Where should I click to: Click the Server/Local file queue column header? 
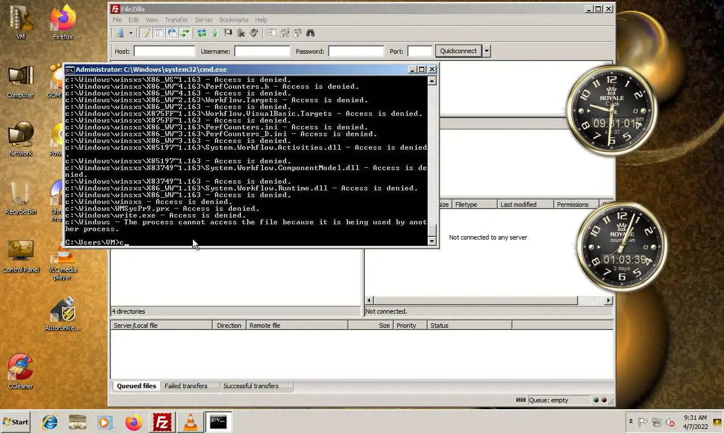pyautogui.click(x=161, y=325)
